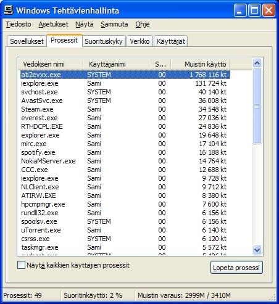Select the RTHDCPL.EXE process
The image size is (279, 304).
125,126
